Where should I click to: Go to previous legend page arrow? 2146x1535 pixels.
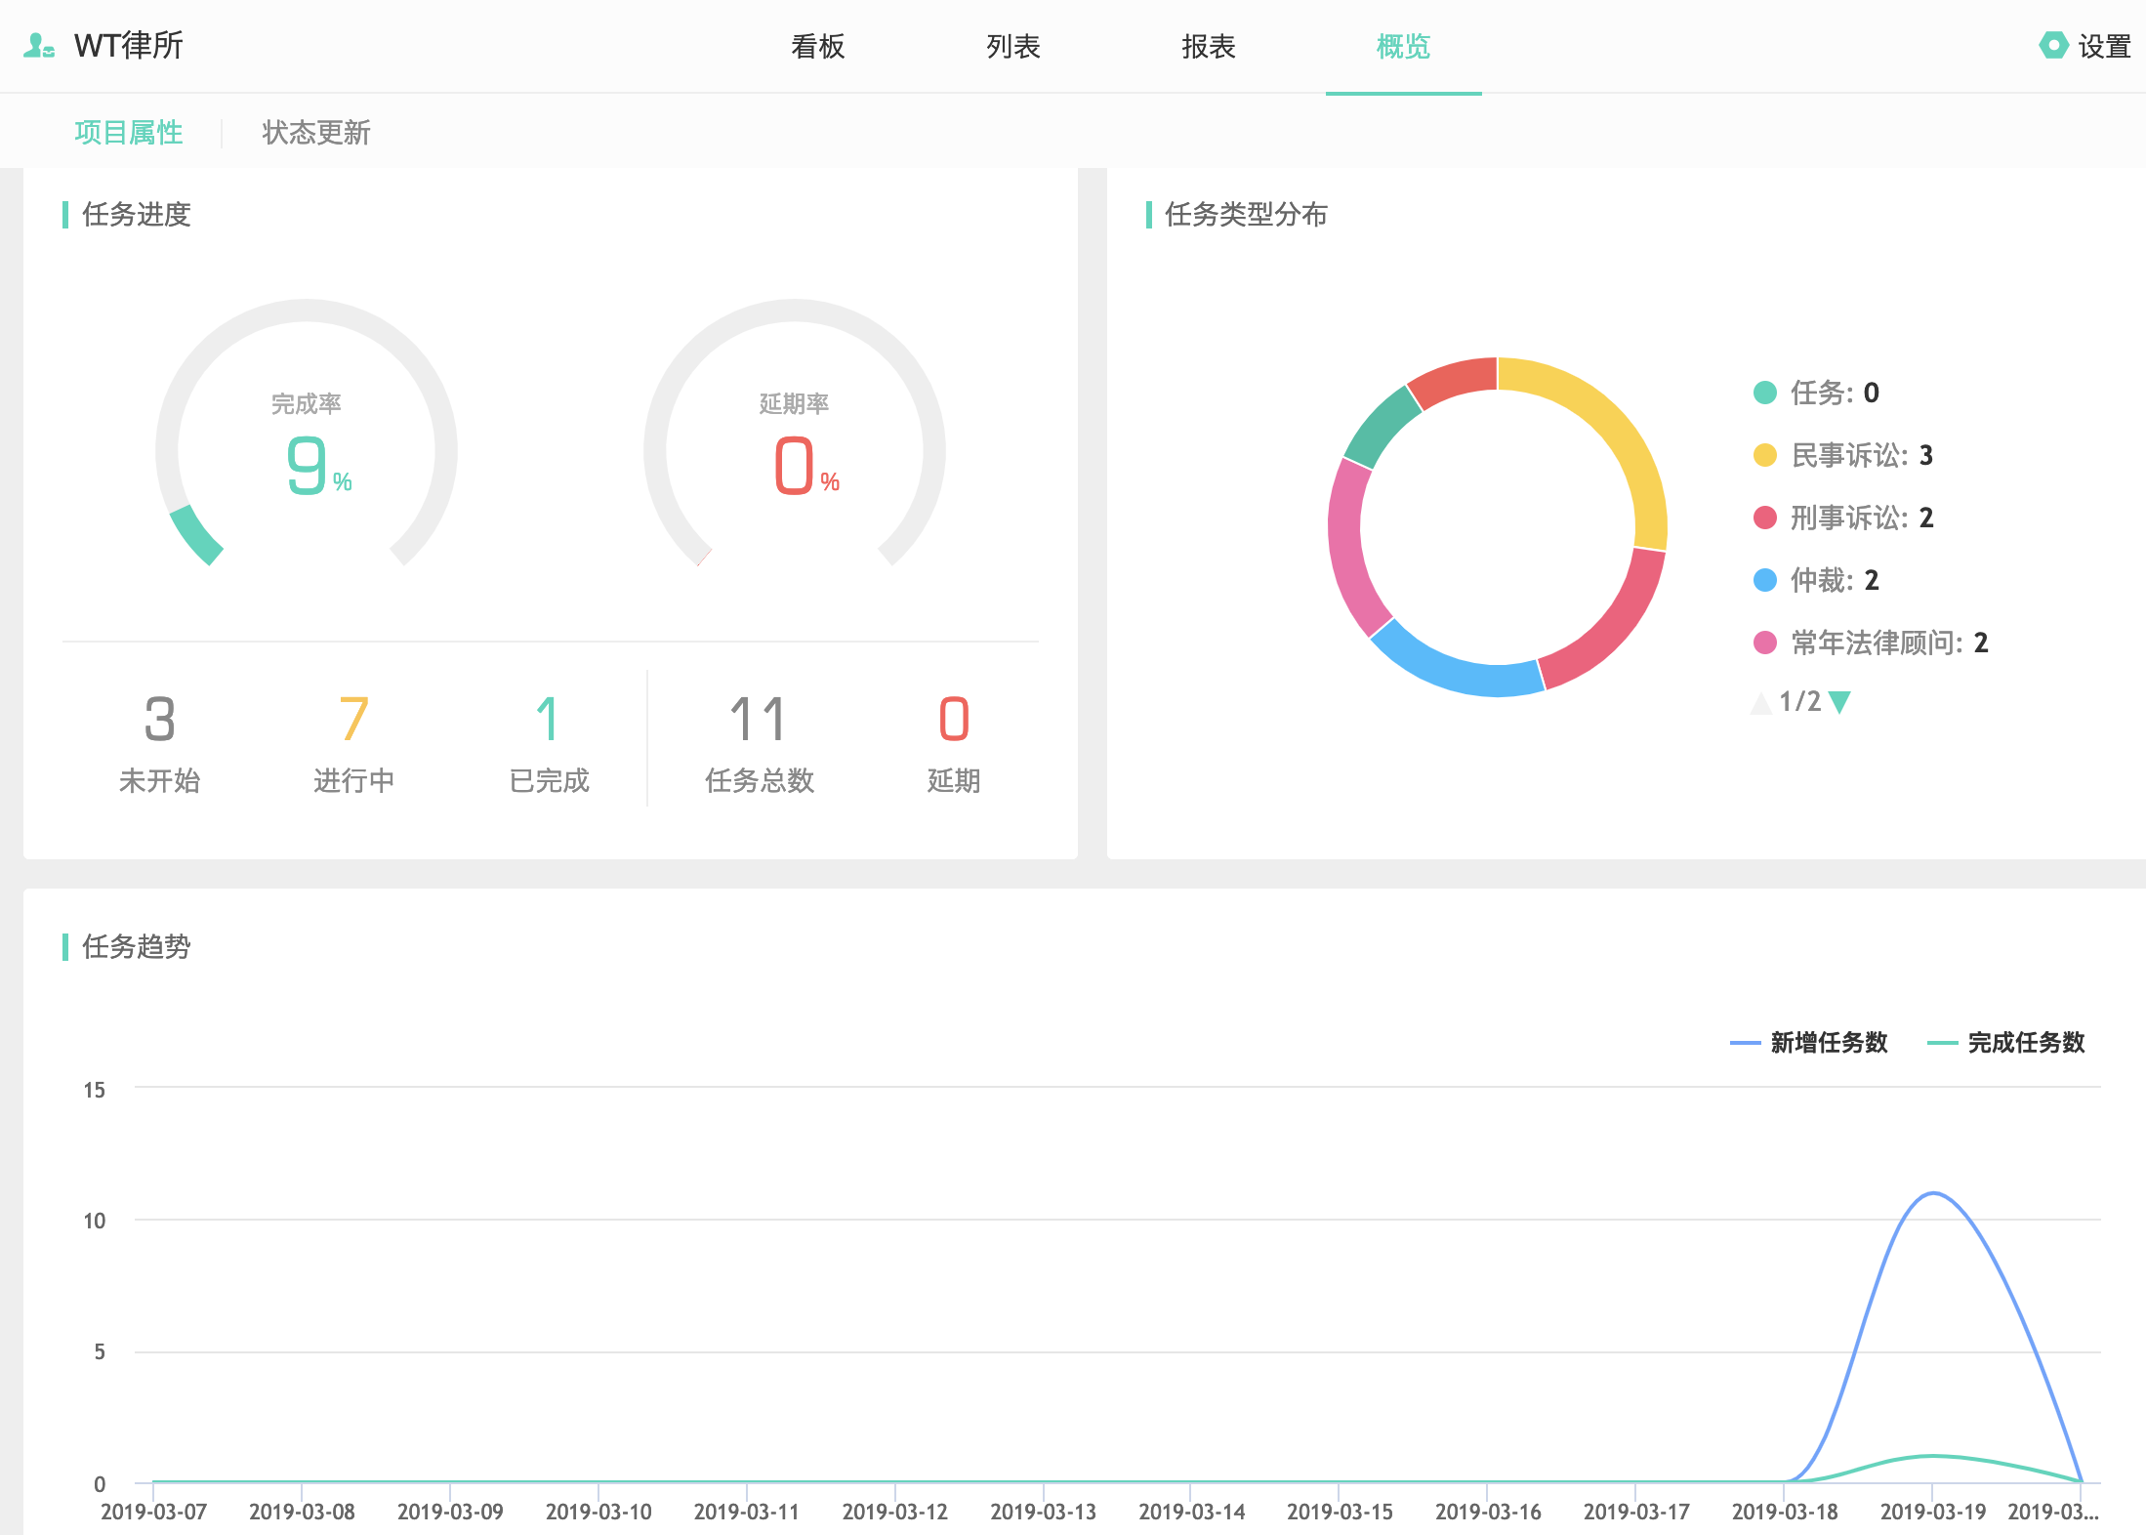1761,702
